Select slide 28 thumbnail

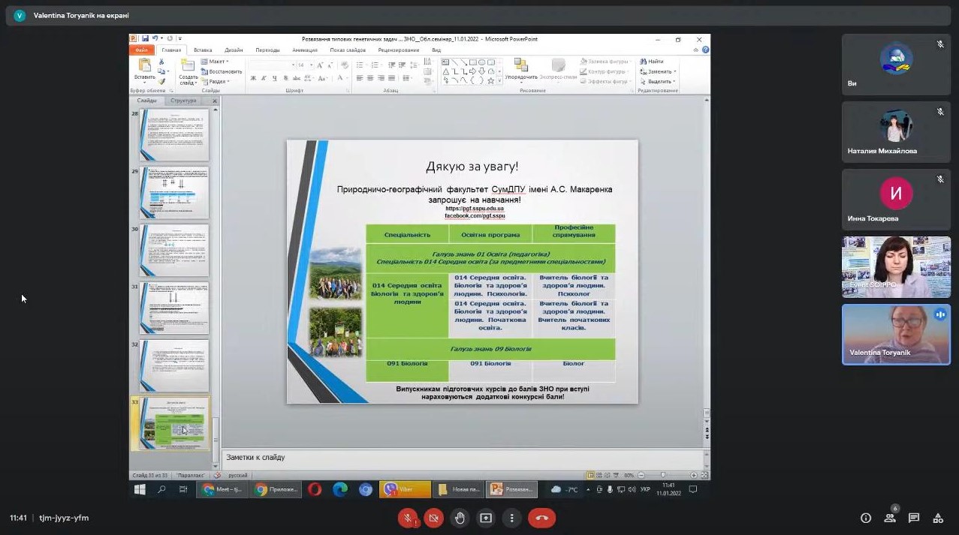point(173,135)
